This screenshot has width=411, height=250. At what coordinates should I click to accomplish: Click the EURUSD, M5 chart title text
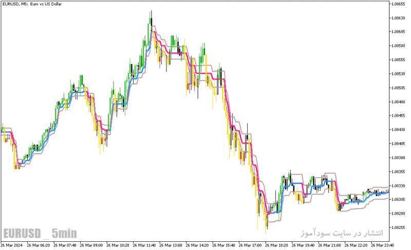[x=31, y=4]
